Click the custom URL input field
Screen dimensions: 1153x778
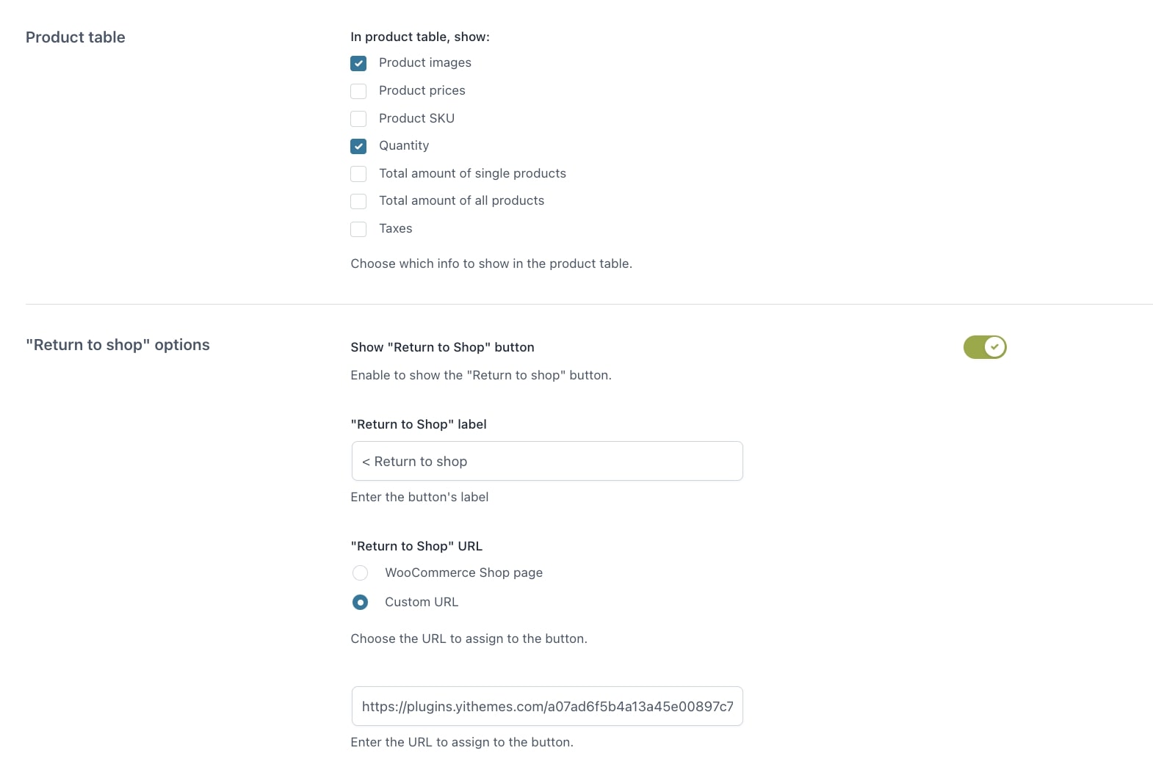coord(547,706)
